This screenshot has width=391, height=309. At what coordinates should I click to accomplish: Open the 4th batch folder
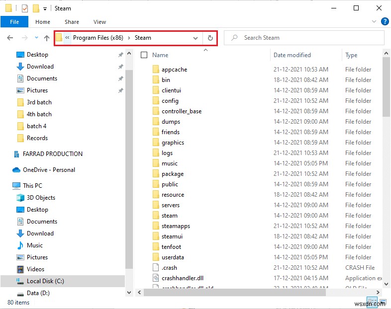(x=39, y=114)
